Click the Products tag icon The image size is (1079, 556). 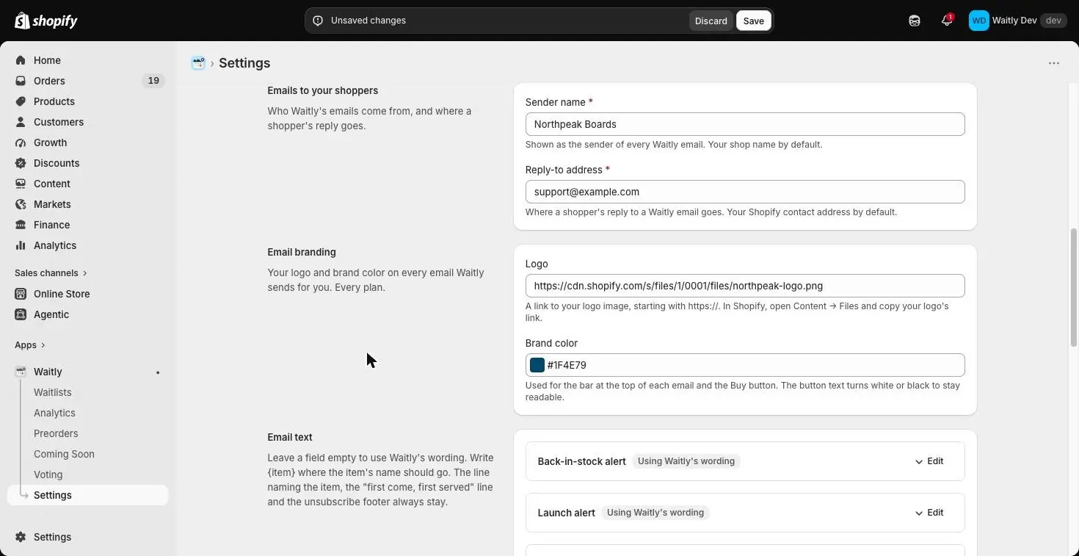pyautogui.click(x=21, y=101)
